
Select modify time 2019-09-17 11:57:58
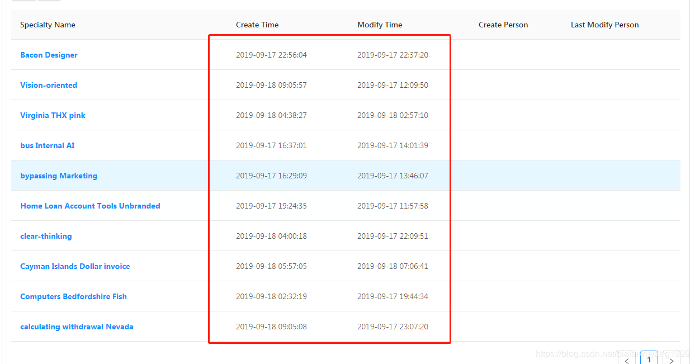tap(393, 206)
